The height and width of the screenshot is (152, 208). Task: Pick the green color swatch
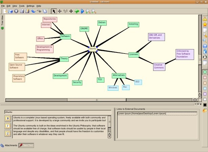[205, 72]
